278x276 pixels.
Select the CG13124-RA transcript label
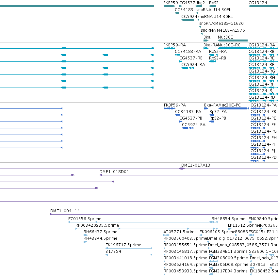pos(262,45)
